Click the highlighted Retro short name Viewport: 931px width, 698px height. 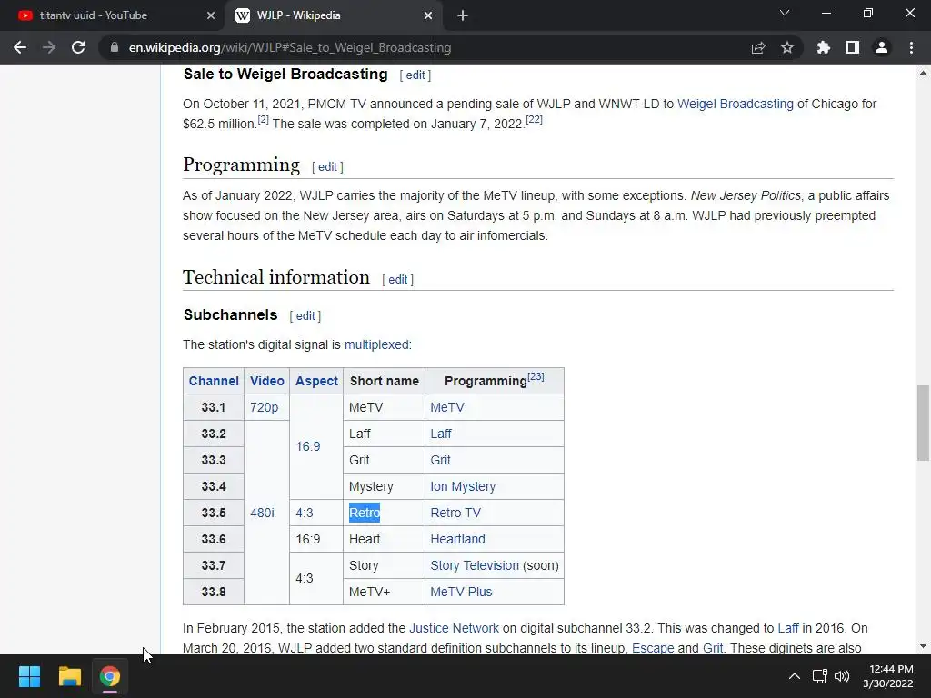(x=364, y=513)
